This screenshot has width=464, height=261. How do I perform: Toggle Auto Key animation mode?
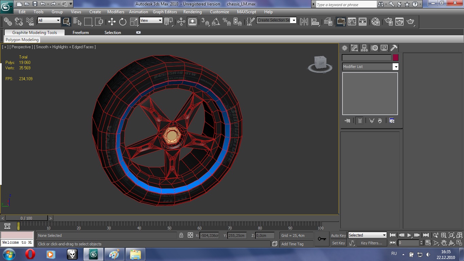click(x=338, y=236)
